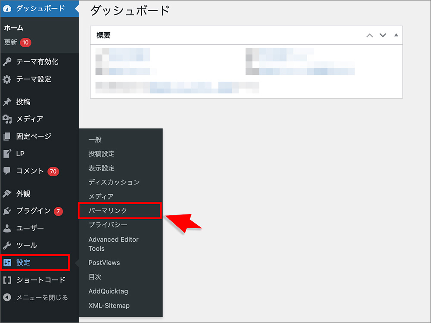Click the 概要 widget title
The width and height of the screenshot is (431, 323).
[103, 35]
